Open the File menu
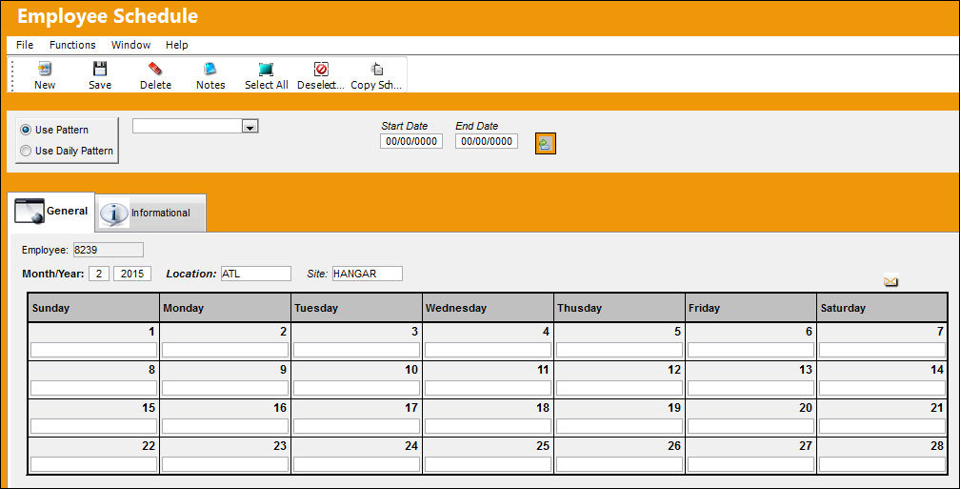Image resolution: width=960 pixels, height=489 pixels. click(x=25, y=45)
